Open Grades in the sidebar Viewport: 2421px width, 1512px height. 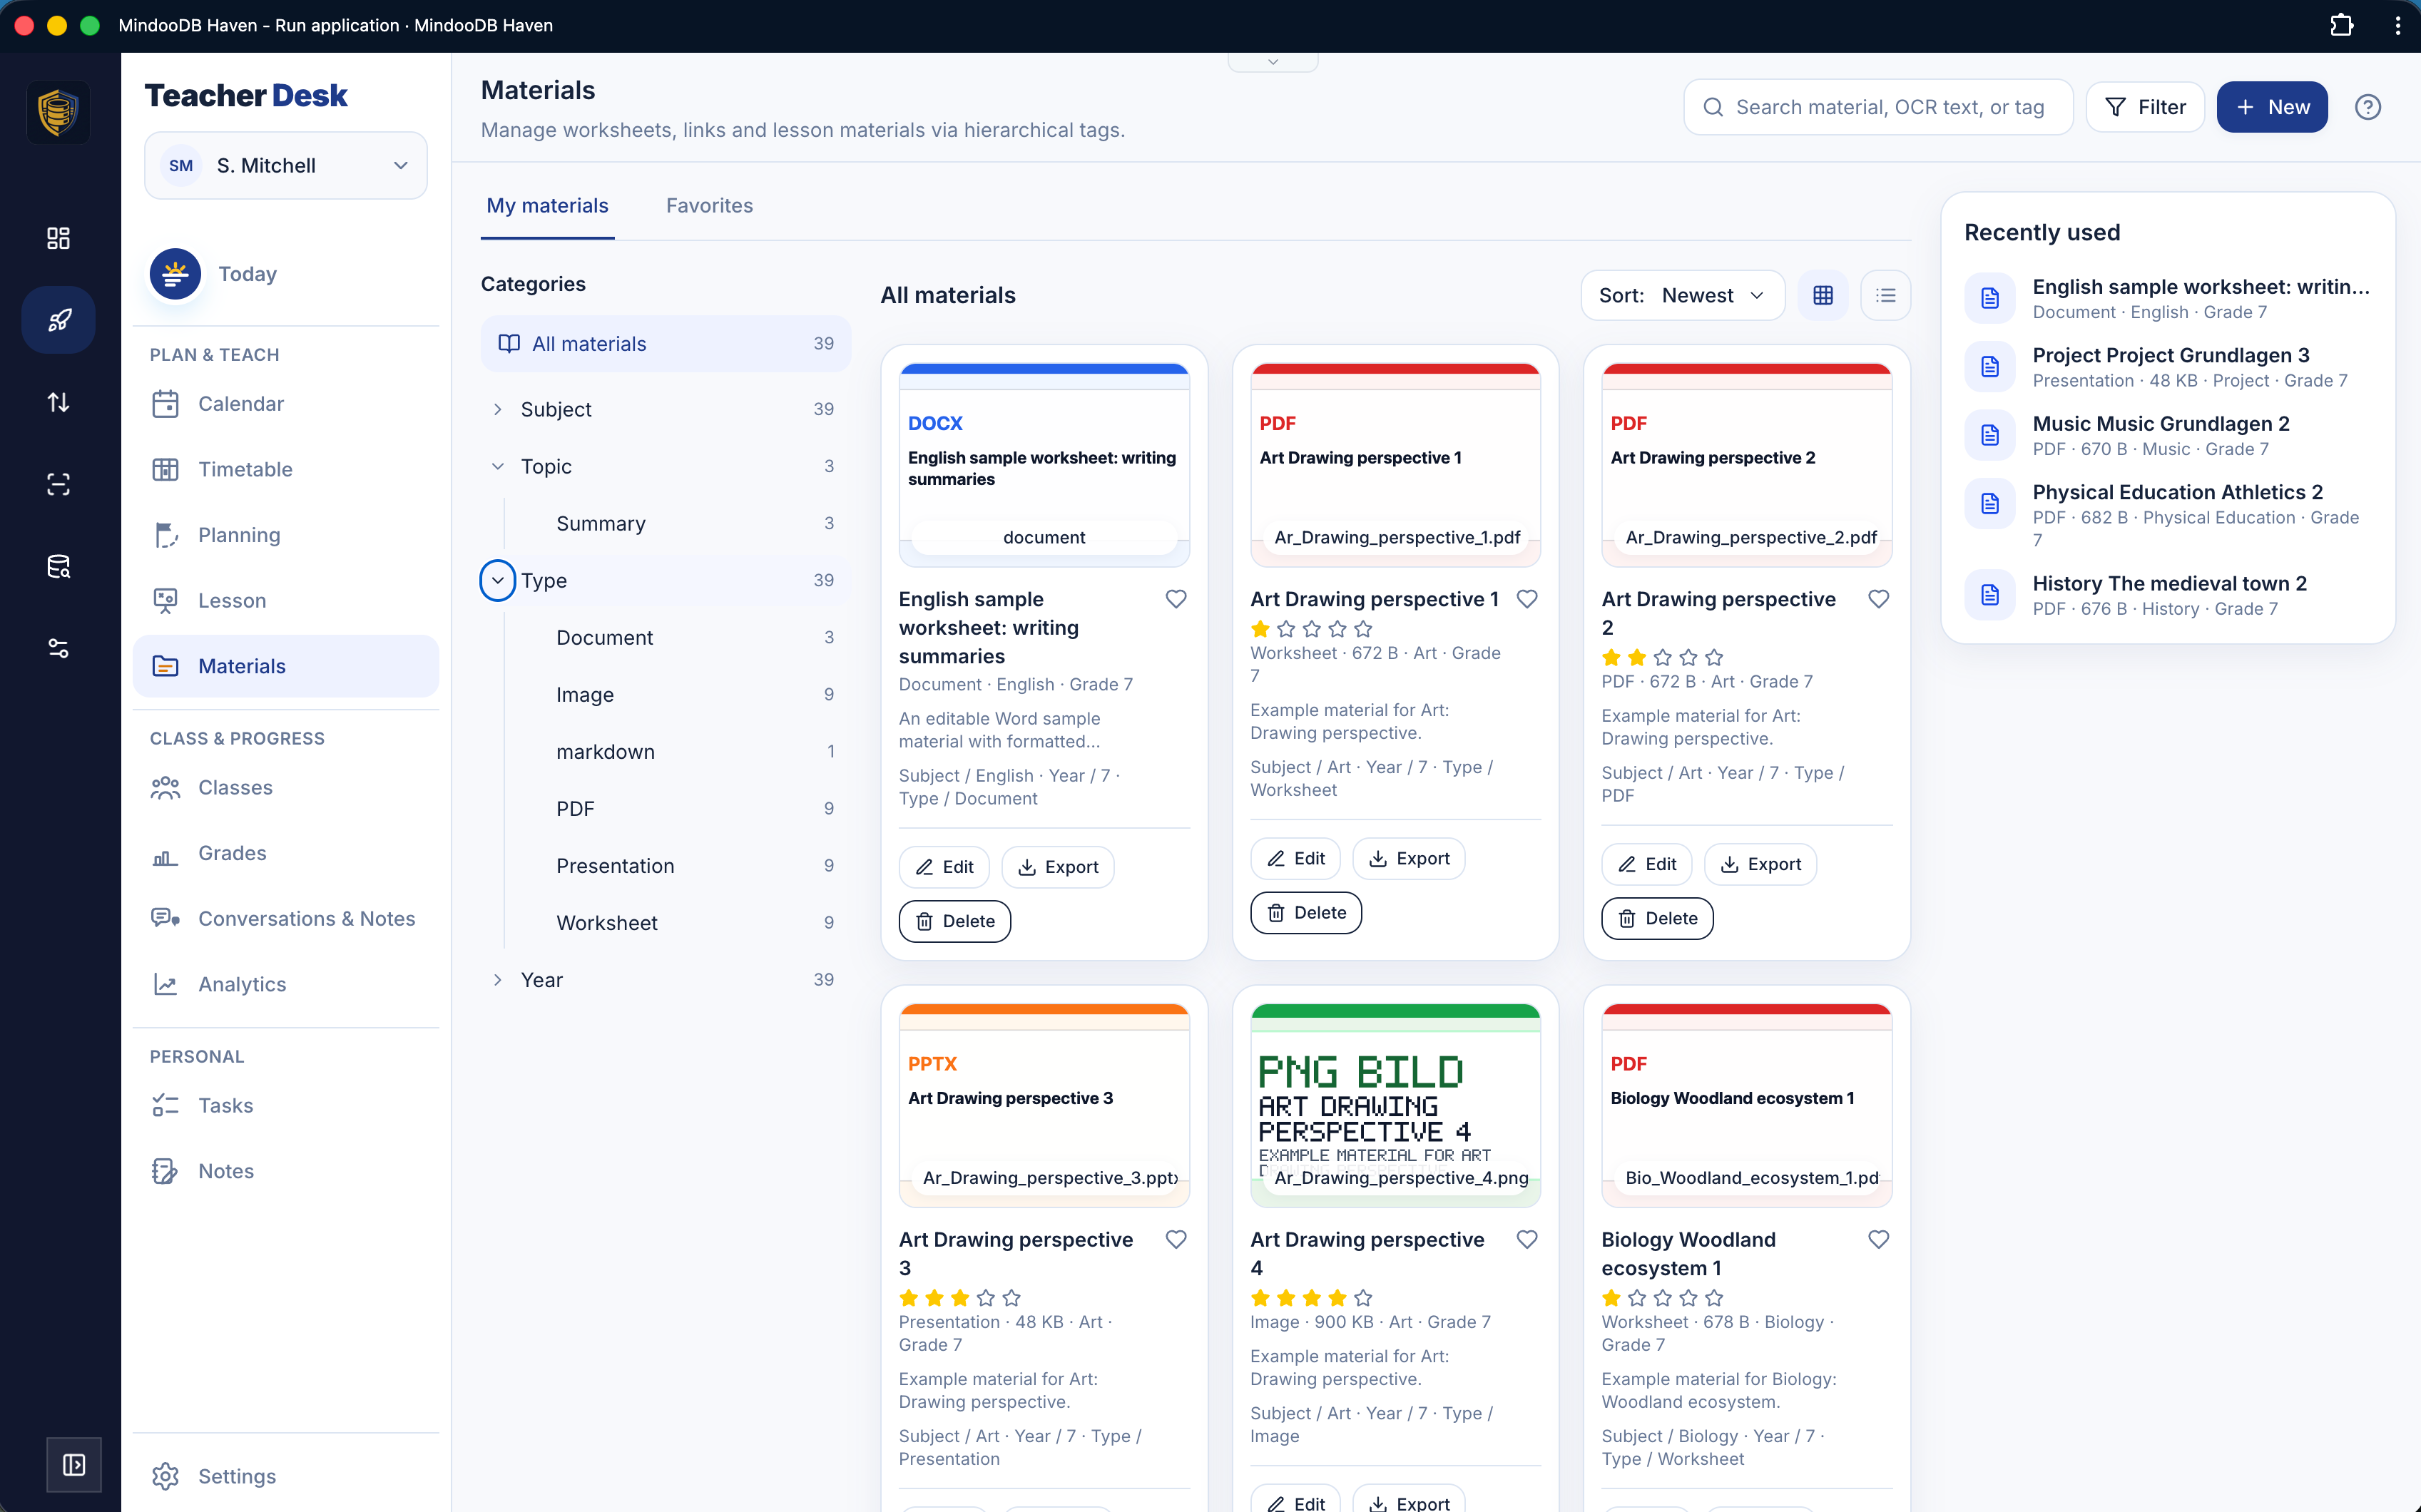click(286, 853)
